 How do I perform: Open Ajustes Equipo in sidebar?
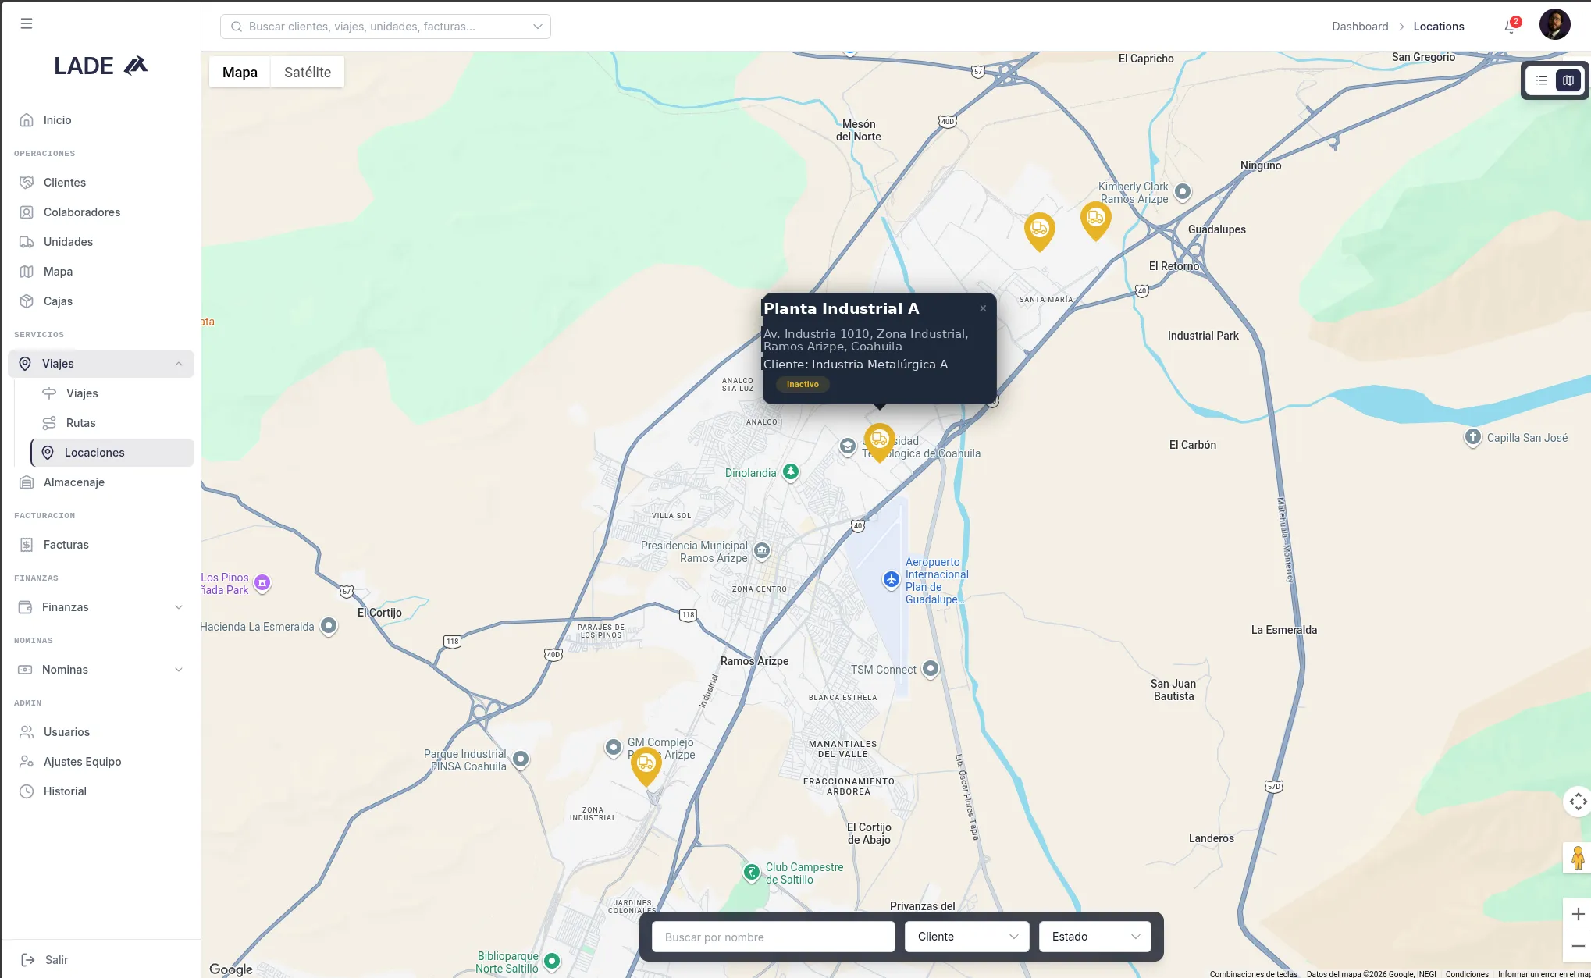(101, 762)
